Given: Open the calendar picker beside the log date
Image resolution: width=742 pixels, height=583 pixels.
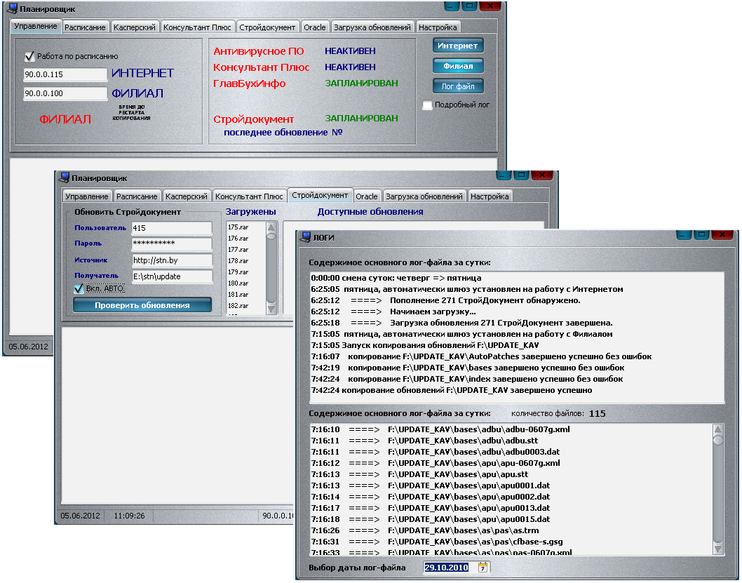Looking at the screenshot, I should click(x=483, y=568).
